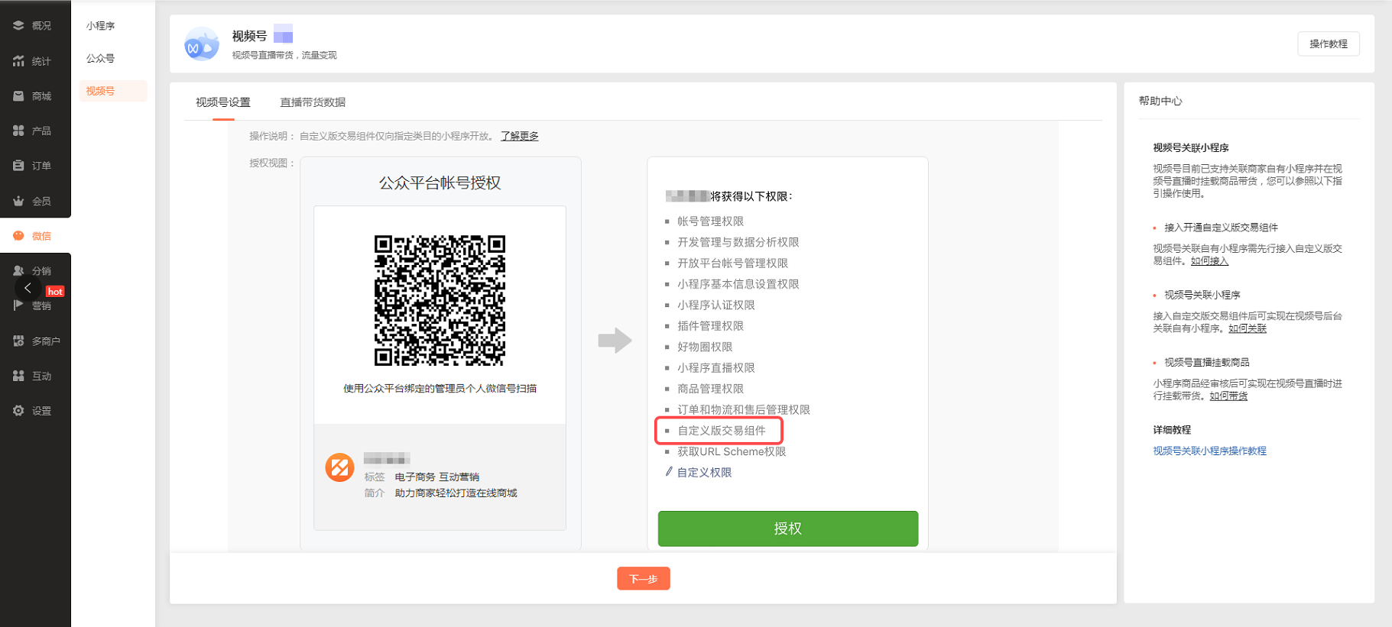Open the 会员 members crown icon
The height and width of the screenshot is (627, 1392).
[x=18, y=201]
